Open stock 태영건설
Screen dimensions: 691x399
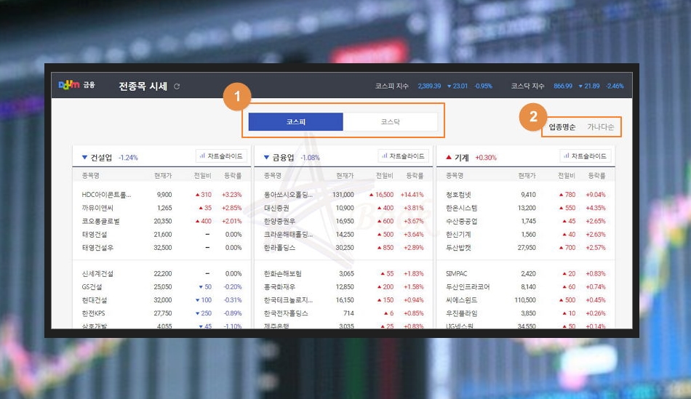coord(95,234)
